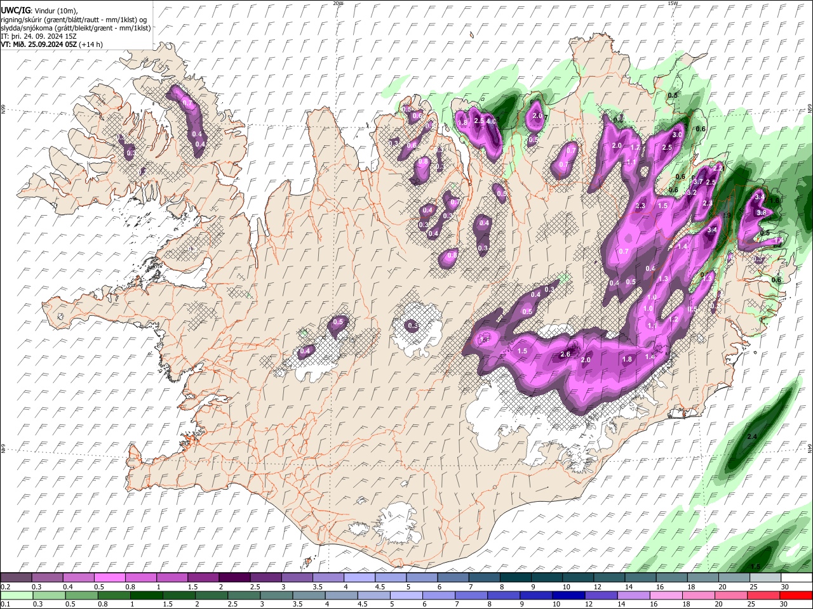Click the valid time 'VT: Mið. 25.09.2024 05Z (+14 h)'
The width and height of the screenshot is (813, 609).
click(x=52, y=44)
